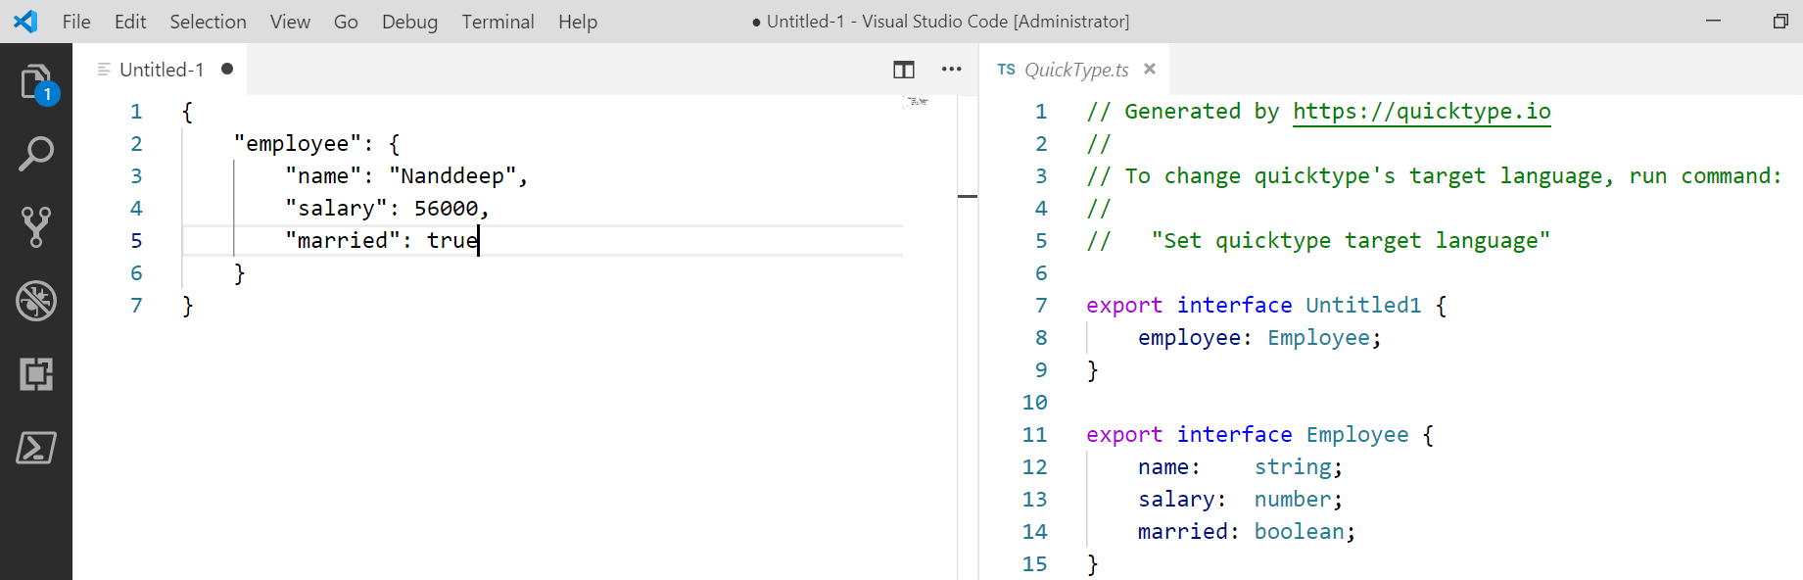Open the Selection menu
Viewport: 1803px width, 580px height.
[208, 22]
